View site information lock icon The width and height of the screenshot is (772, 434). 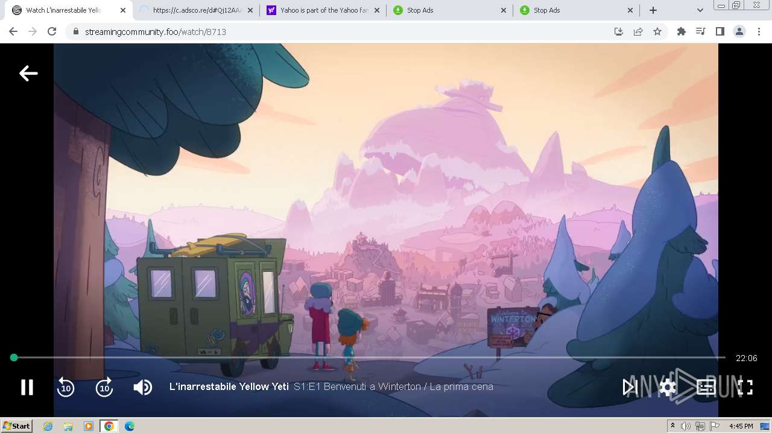click(x=76, y=31)
